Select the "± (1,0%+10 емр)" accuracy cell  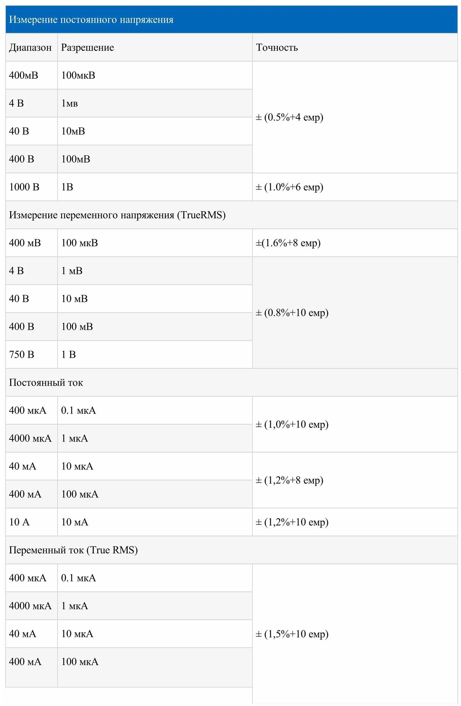[292, 424]
